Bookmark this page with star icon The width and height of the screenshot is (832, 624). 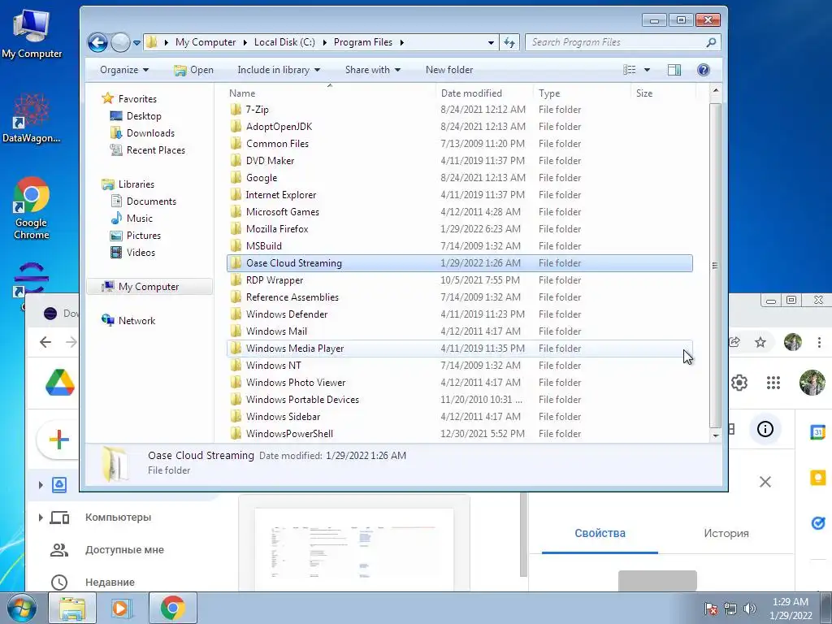760,342
